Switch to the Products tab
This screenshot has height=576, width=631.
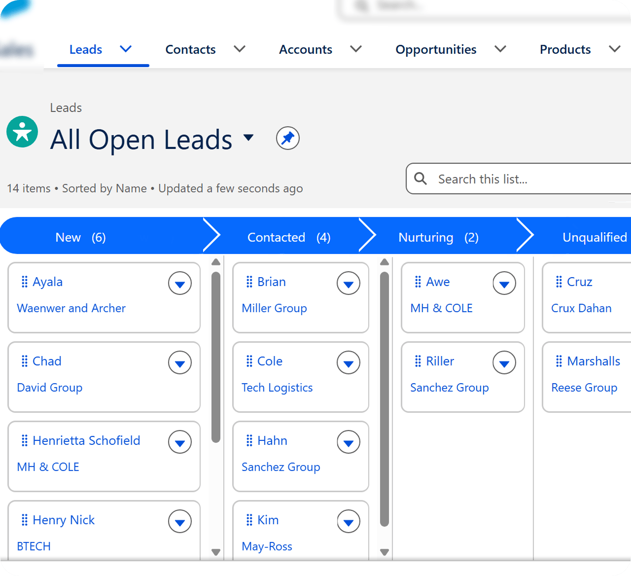565,49
